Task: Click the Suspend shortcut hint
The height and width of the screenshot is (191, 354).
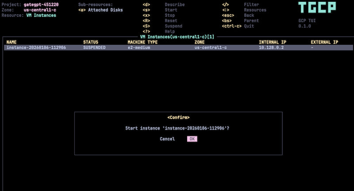Action: tap(173, 26)
